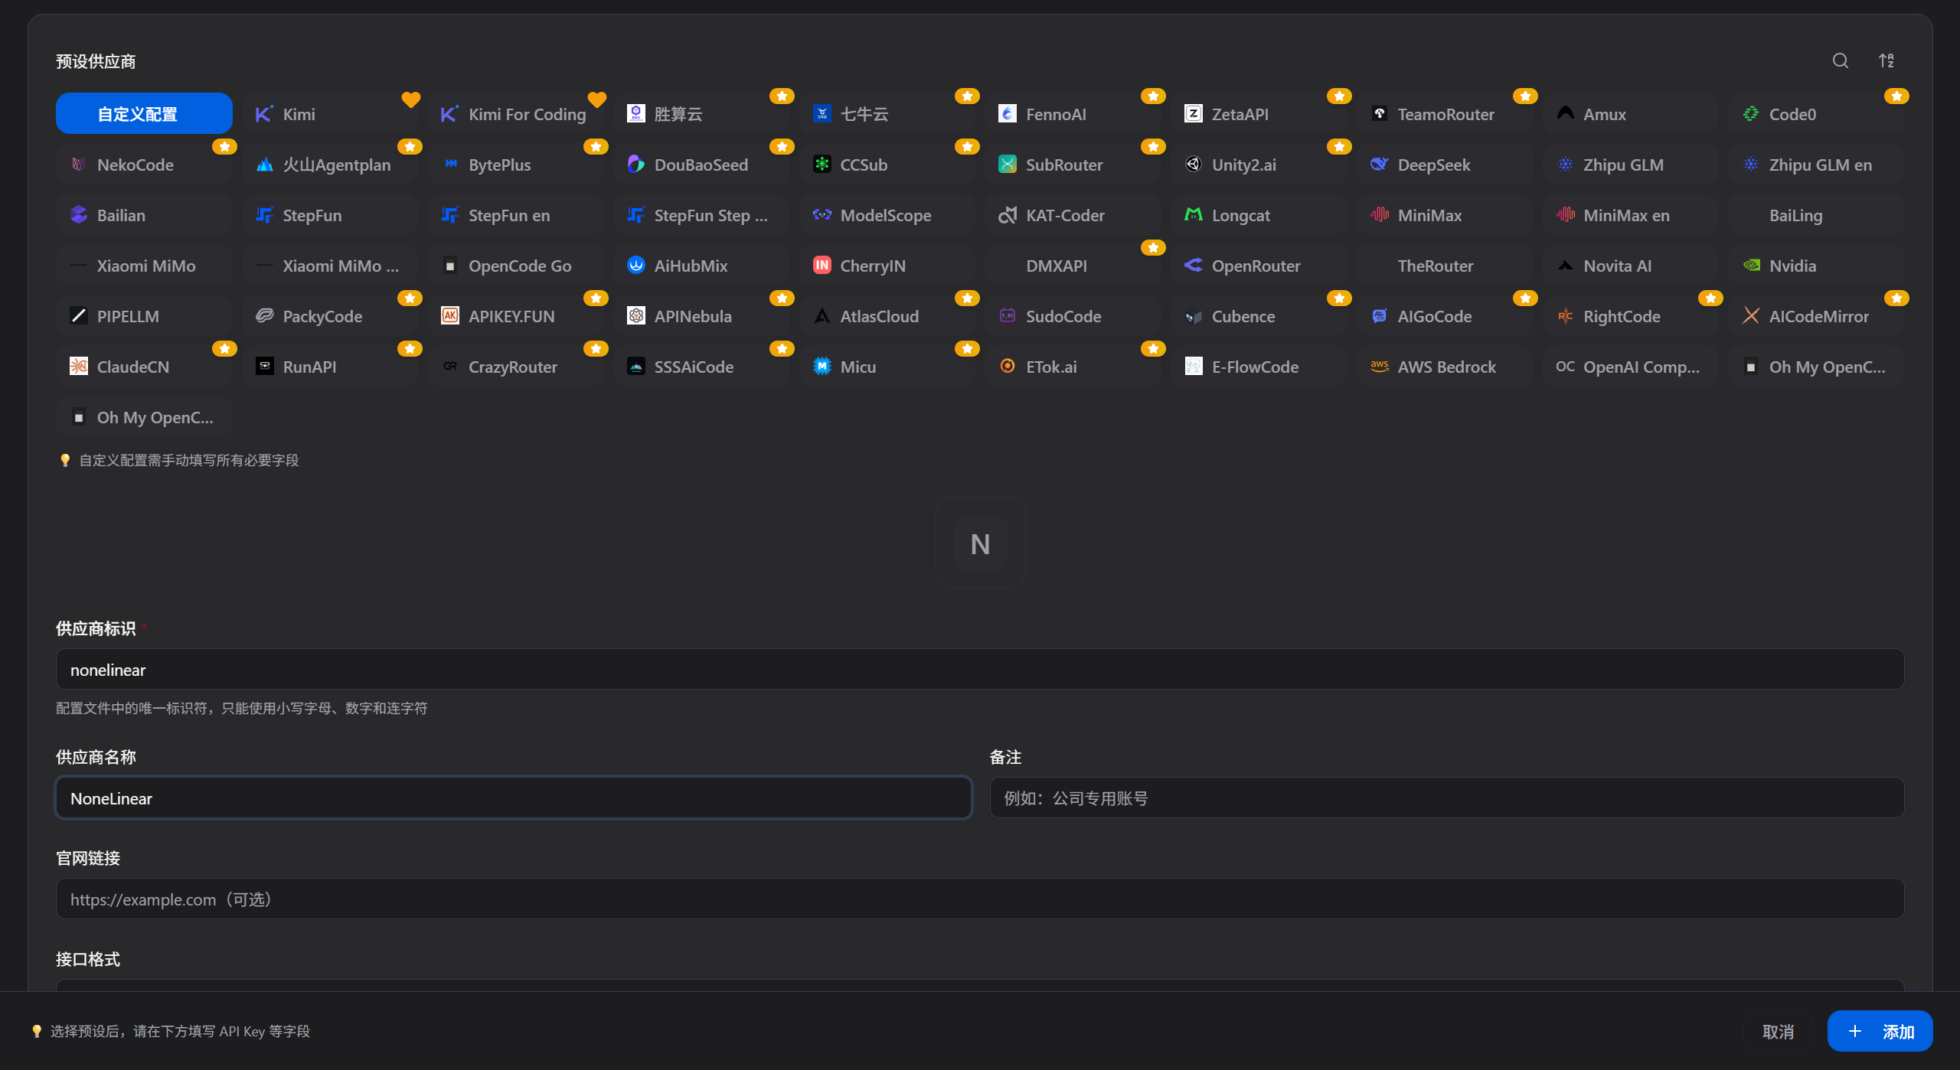Choose the OpenRouter logo preset

click(x=1194, y=266)
